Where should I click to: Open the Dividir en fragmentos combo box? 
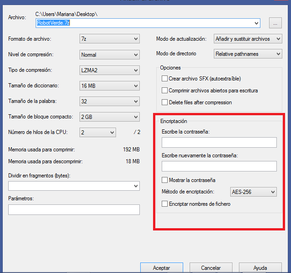pos(74,186)
